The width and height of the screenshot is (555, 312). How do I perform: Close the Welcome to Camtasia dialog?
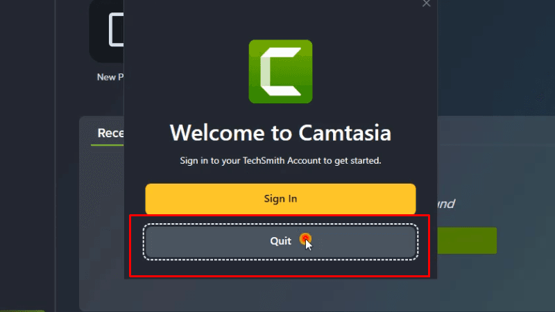pyautogui.click(x=426, y=3)
